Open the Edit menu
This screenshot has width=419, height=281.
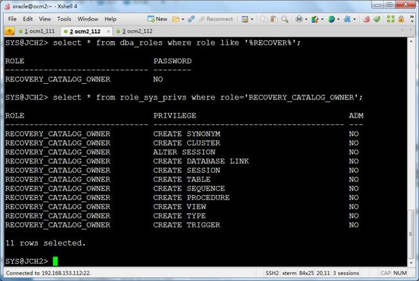tap(28, 19)
